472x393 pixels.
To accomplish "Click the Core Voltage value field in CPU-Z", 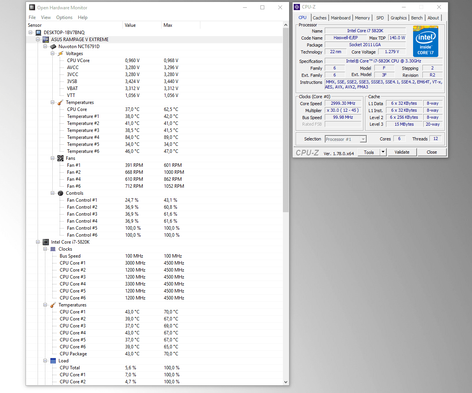I will pyautogui.click(x=392, y=52).
